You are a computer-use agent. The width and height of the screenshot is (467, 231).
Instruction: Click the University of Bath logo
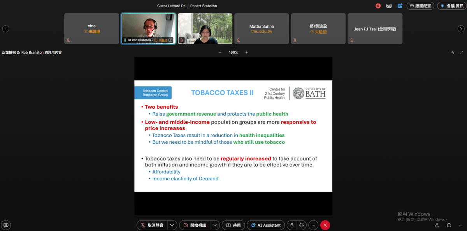coord(309,93)
